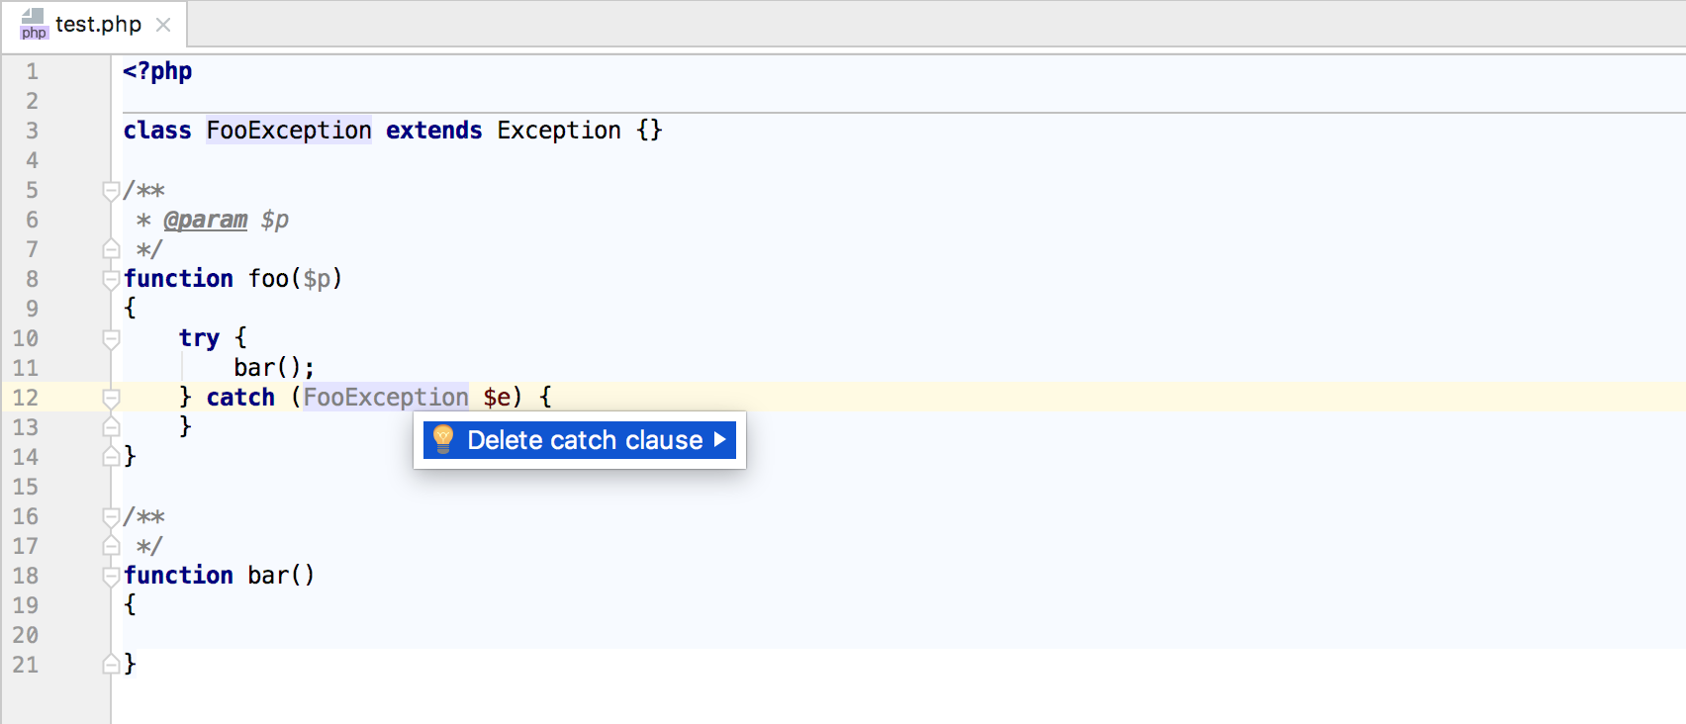Close the test.php tab
The height and width of the screenshot is (724, 1686).
[163, 25]
